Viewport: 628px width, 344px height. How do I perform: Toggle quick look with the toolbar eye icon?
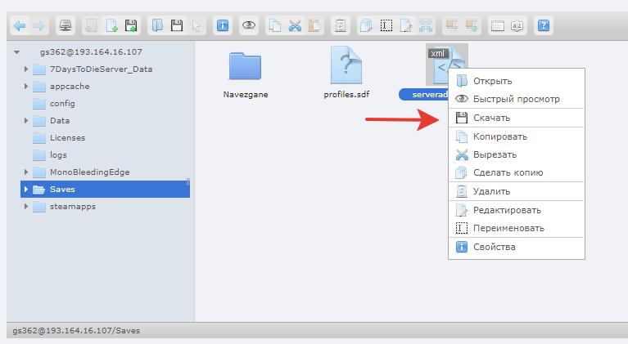pos(249,26)
